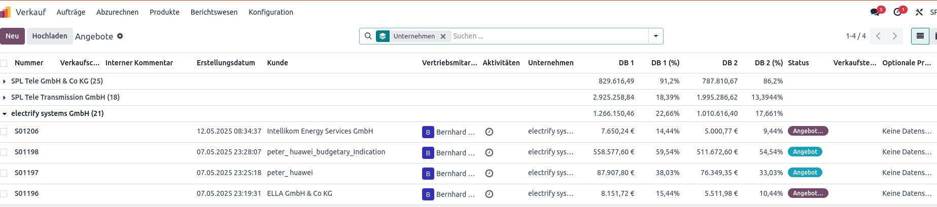Image resolution: width=937 pixels, height=207 pixels.
Task: Open the messages chat notification icon
Action: [x=875, y=12]
